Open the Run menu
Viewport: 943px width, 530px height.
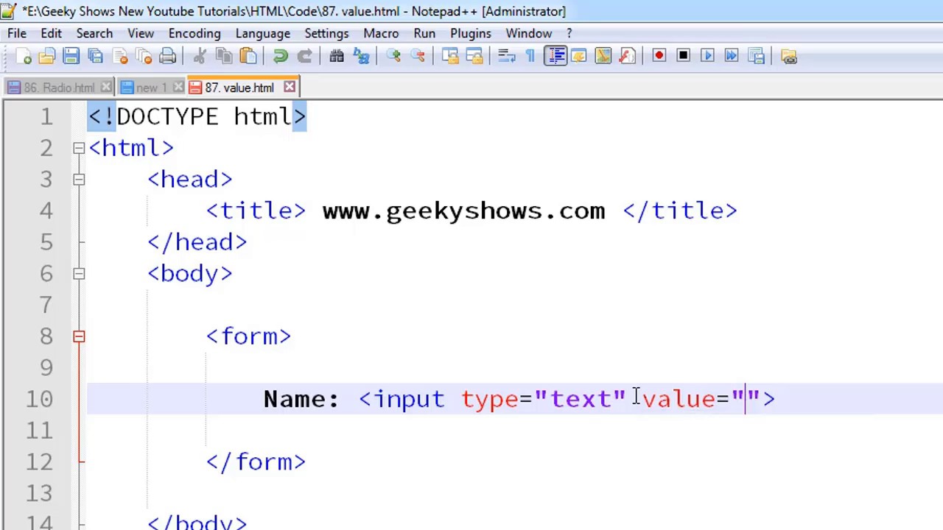point(424,33)
